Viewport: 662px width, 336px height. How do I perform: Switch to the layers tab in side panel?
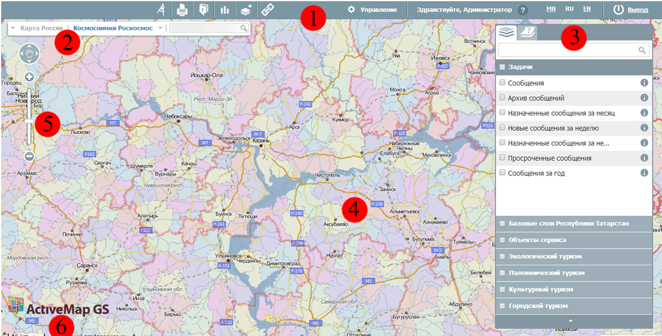(x=506, y=32)
